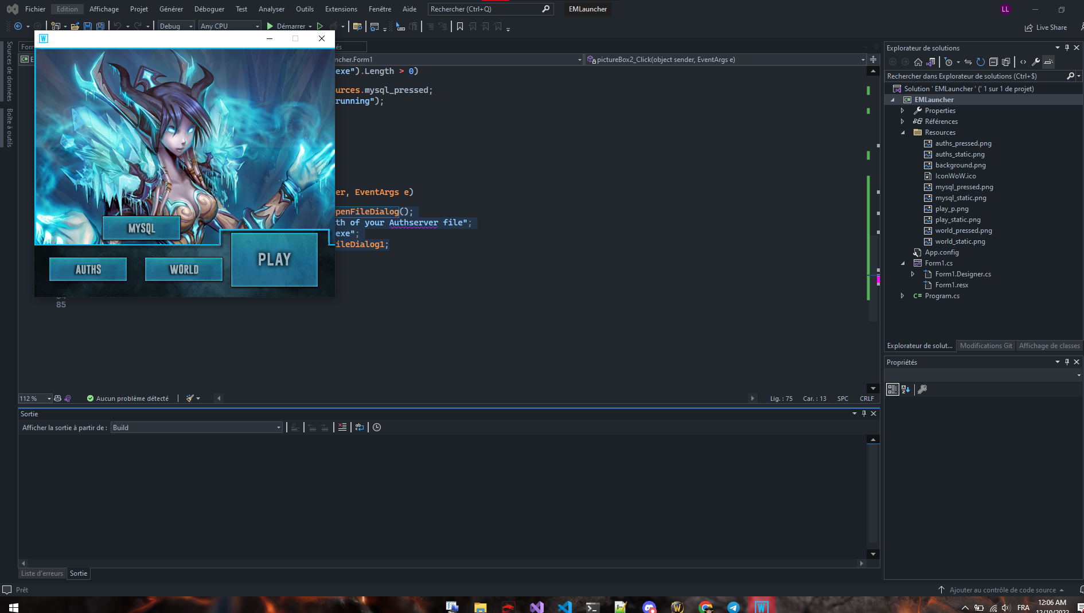
Task: Select background.png in Solution Explorer
Action: click(960, 165)
